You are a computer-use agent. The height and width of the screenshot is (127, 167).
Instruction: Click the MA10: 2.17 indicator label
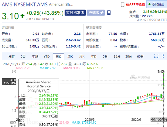(48, 68)
